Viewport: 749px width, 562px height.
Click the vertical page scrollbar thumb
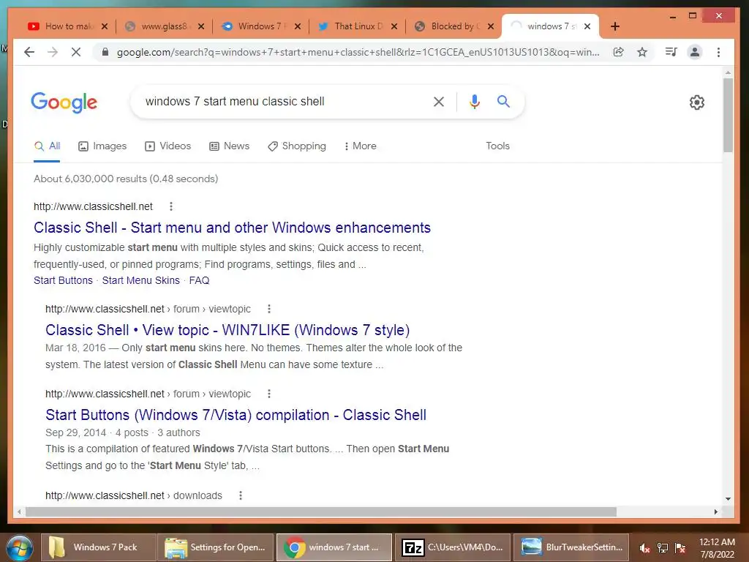coord(728,115)
